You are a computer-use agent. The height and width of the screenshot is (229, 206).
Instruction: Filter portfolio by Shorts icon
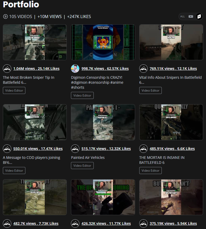tap(199, 16)
